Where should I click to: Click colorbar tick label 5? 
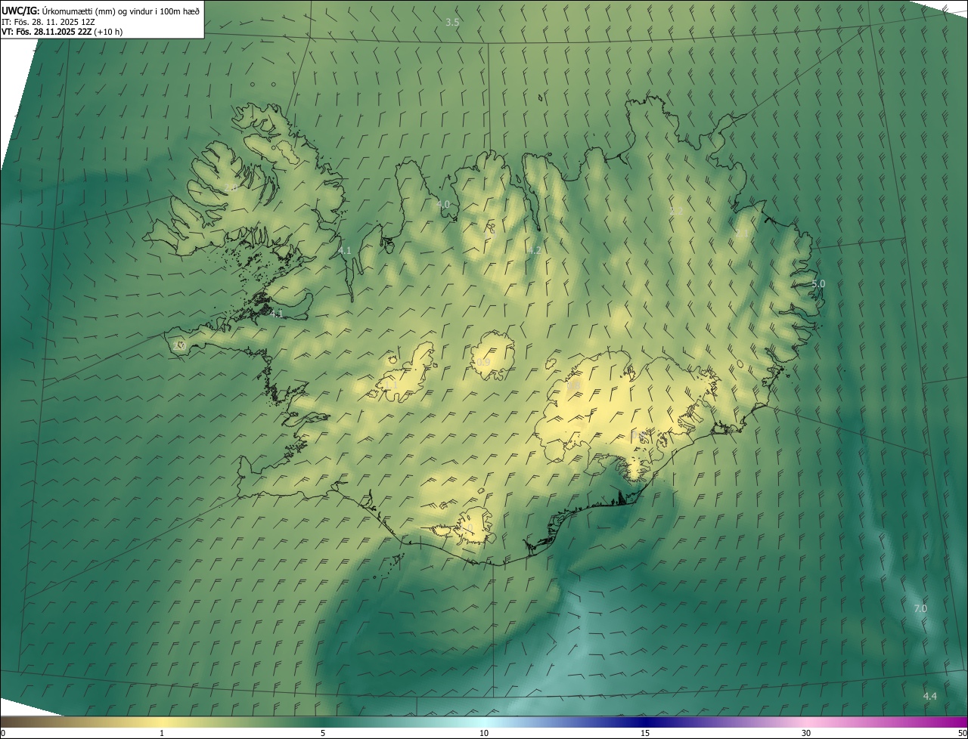(323, 733)
